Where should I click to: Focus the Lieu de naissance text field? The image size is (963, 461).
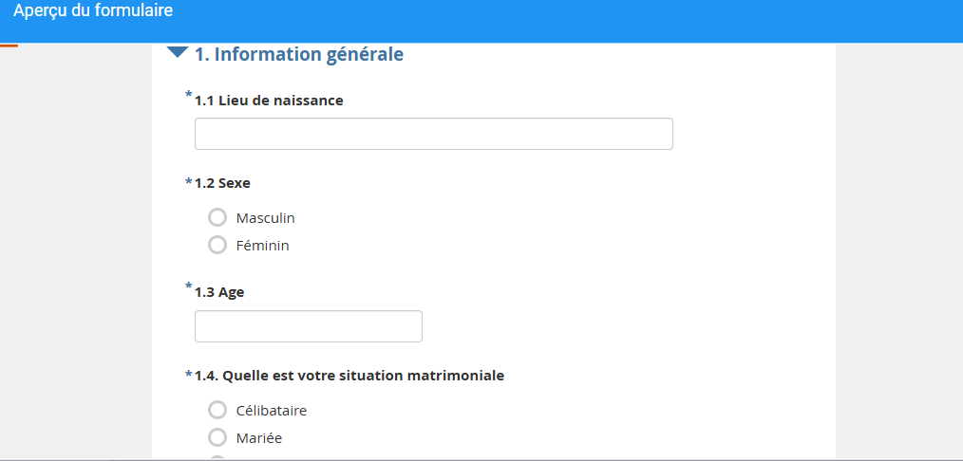[433, 134]
